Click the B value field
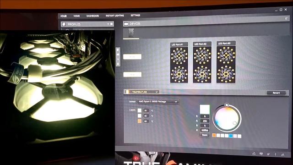293x165 pixels. (x=205, y=126)
